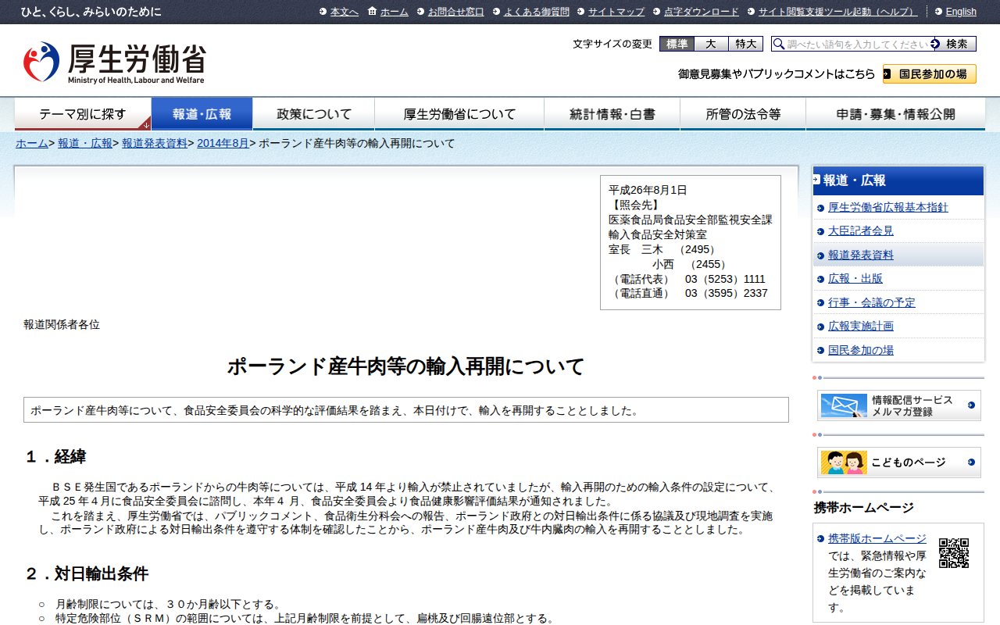Viewport: 1000px width, 625px height.
Task: Launch サイト閲覧支援ツール起動（ヘルプ） link
Action: (x=838, y=12)
